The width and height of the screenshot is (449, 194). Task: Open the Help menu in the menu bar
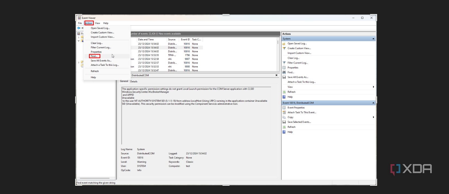106,23
